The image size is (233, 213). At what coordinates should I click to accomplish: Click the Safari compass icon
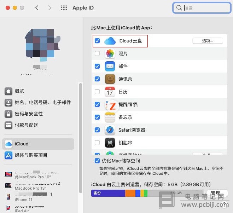pos(110,130)
